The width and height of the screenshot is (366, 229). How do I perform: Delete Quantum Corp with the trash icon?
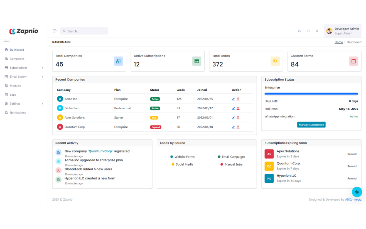click(238, 127)
